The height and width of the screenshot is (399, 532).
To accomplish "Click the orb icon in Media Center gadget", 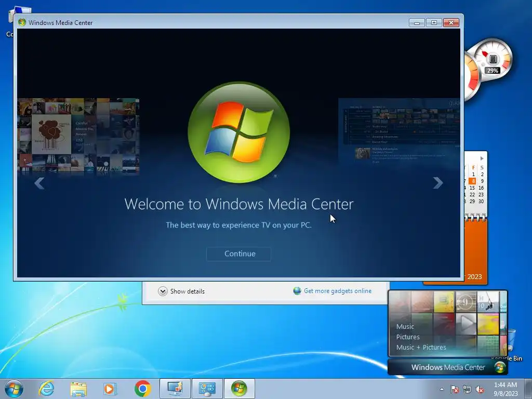I will [499, 367].
